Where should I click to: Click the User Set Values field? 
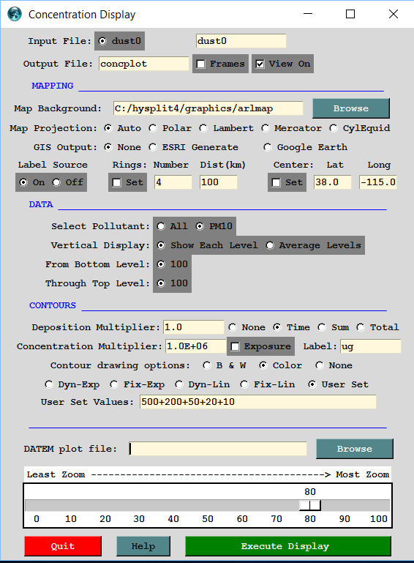point(258,402)
